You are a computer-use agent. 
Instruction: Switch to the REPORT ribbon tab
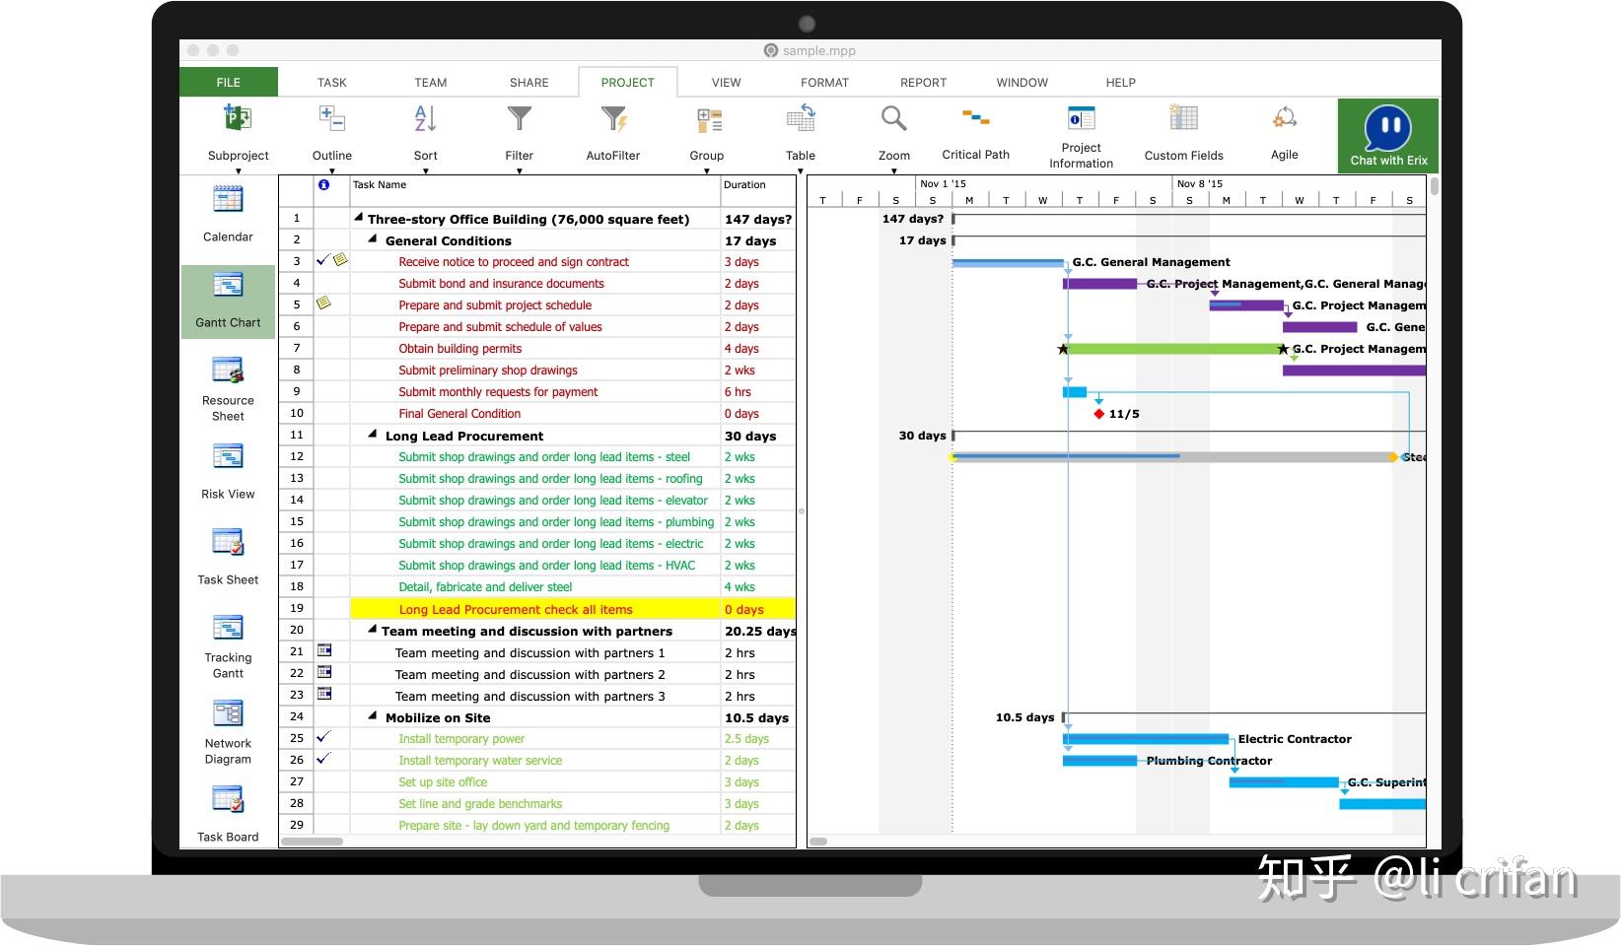(923, 83)
